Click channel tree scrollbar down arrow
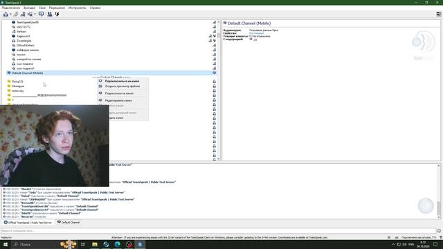The width and height of the screenshot is (443, 249). point(219,159)
